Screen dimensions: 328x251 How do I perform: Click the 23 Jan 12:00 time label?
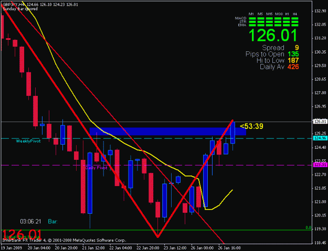point(175,248)
